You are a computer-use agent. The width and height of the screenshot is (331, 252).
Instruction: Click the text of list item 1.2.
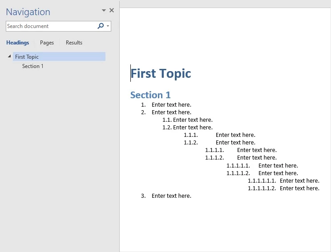pyautogui.click(x=193, y=128)
